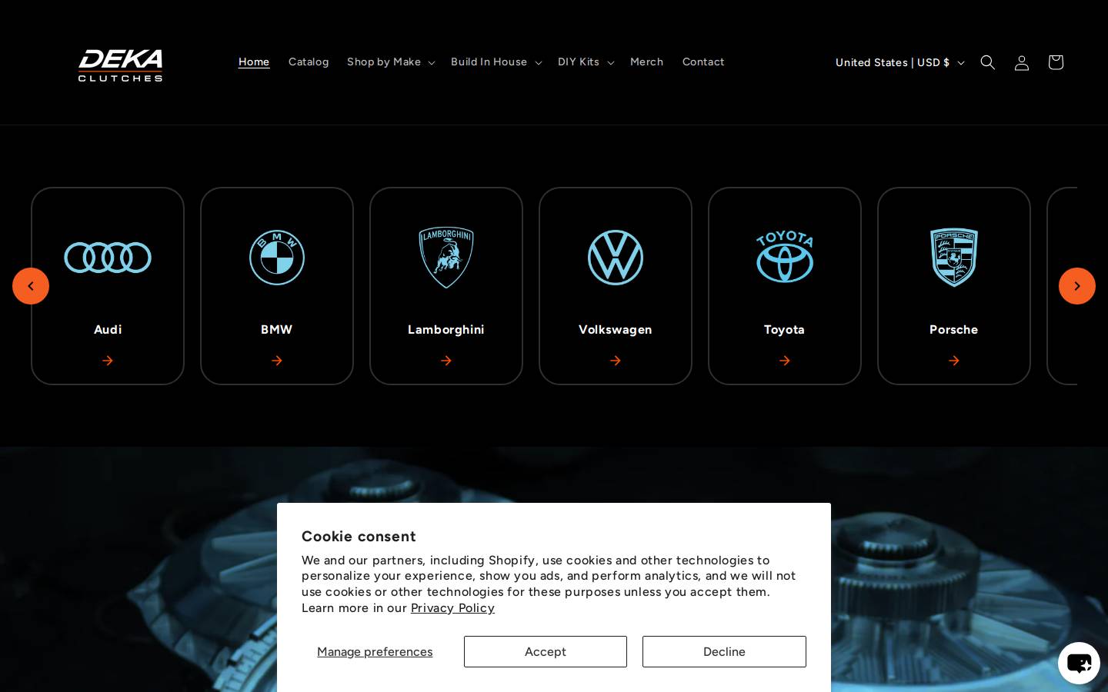Select the BMW brand name
This screenshot has width=1108, height=692.
click(x=277, y=329)
